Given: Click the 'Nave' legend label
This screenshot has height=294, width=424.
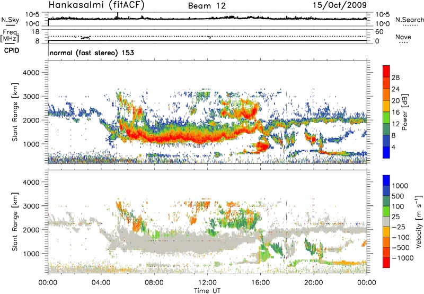Looking at the screenshot, I should tap(403, 37).
